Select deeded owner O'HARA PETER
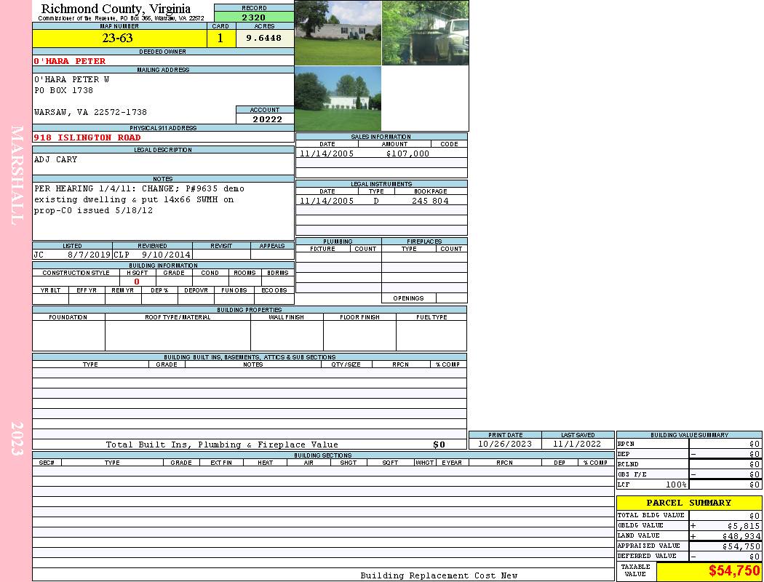 (x=70, y=61)
